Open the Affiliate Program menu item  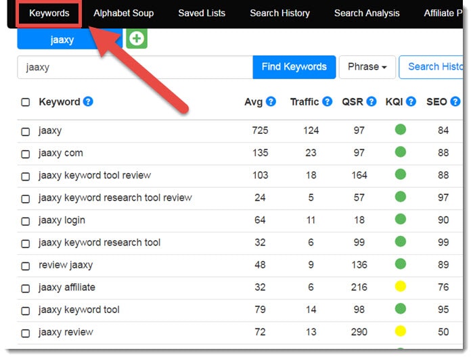[443, 14]
